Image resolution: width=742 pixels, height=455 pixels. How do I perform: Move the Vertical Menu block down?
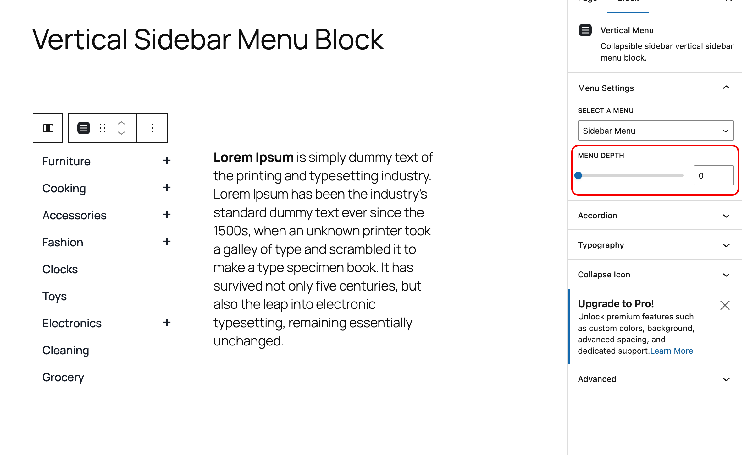[x=121, y=133]
